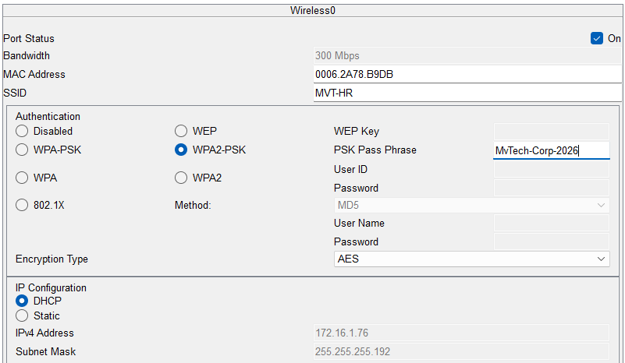Click the User Name input field
Screen dimensions: 625x363
552,223
